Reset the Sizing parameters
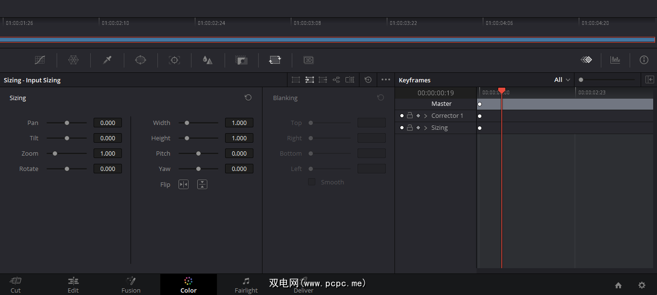The image size is (657, 295). (x=248, y=98)
